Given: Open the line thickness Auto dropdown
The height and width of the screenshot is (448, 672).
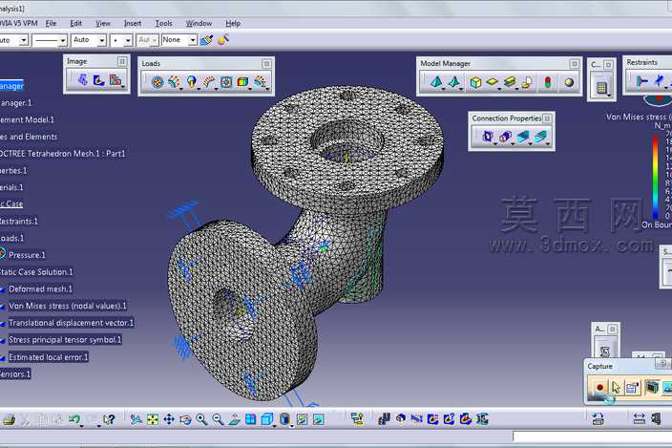Looking at the screenshot, I should [101, 40].
